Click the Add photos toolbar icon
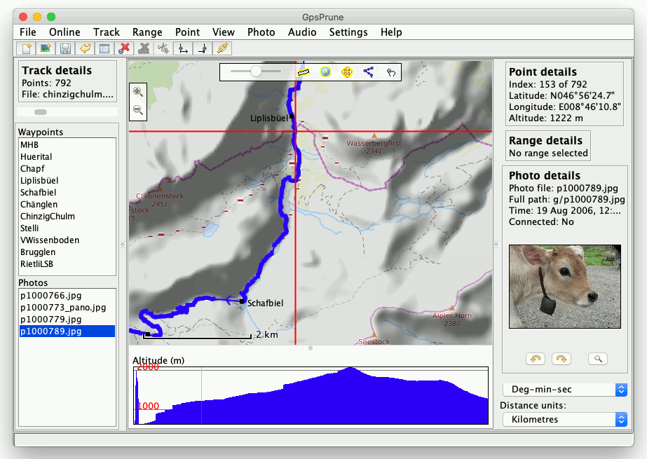Screen dimensions: 647x459 tap(46, 48)
